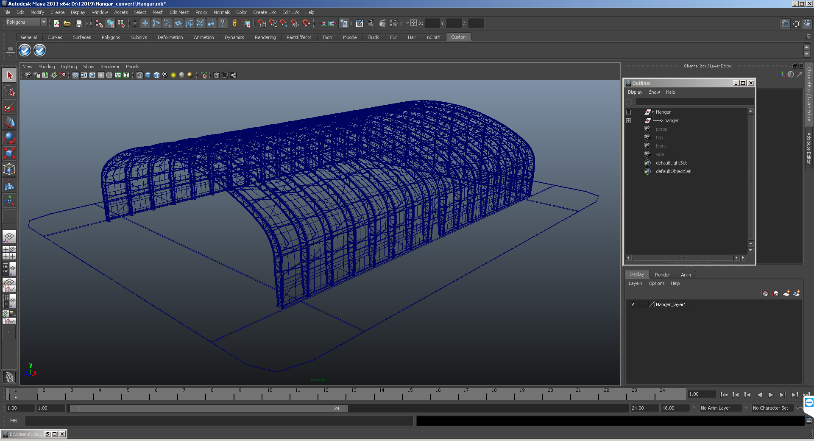Create a new empty display layer
Screen dimensions: 814x441
[x=786, y=293]
